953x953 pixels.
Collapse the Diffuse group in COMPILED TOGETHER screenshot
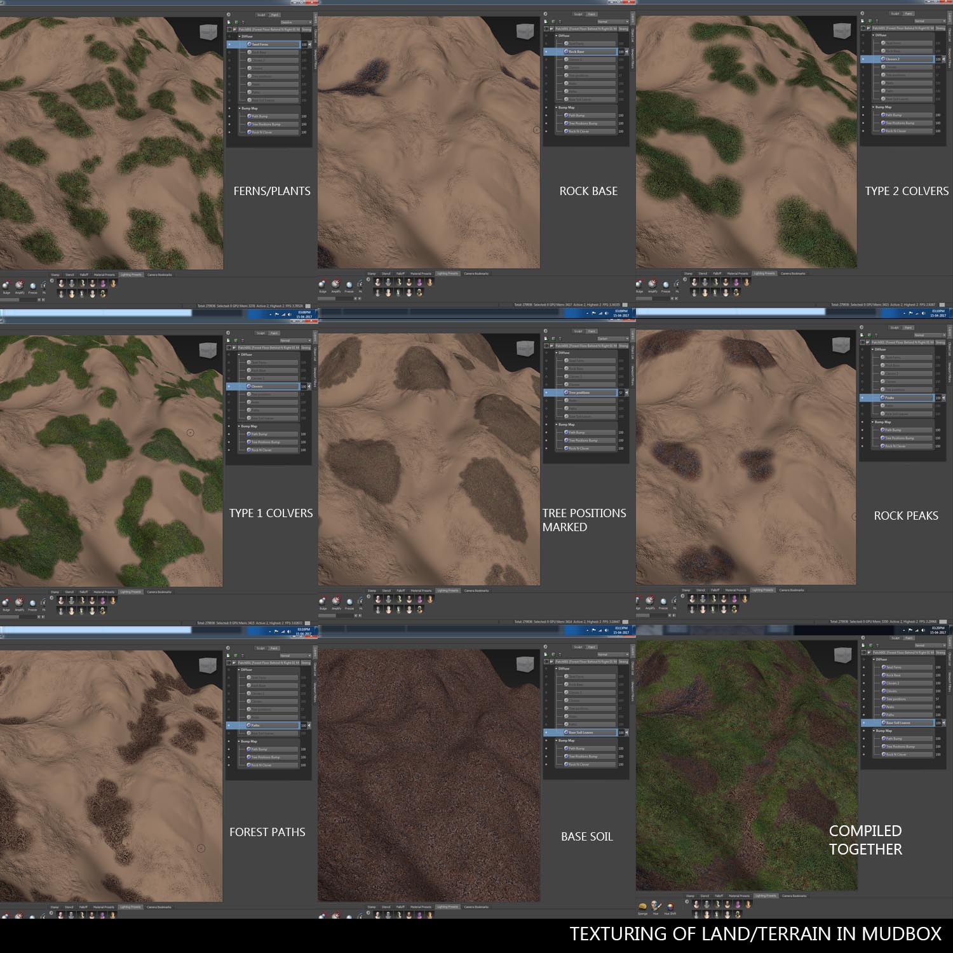[874, 659]
